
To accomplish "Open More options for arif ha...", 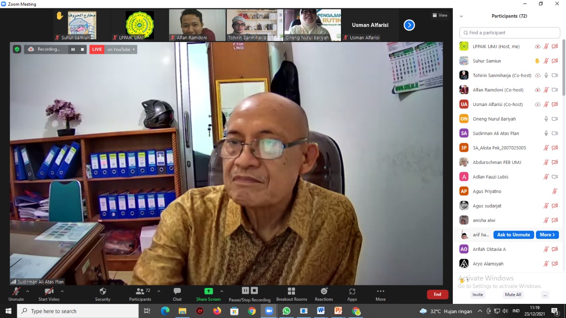I will click(547, 235).
